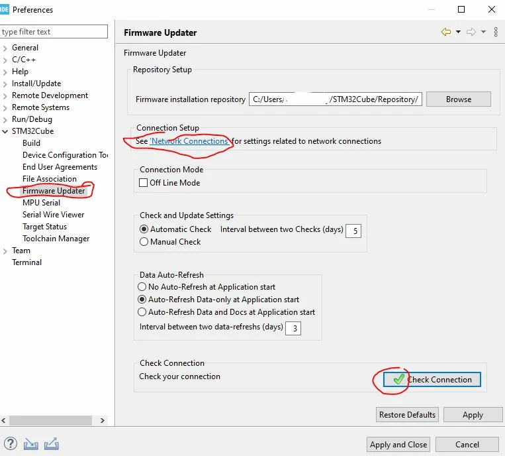The width and height of the screenshot is (505, 456).
Task: Click the Firmware installation repository path field
Action: (336, 99)
